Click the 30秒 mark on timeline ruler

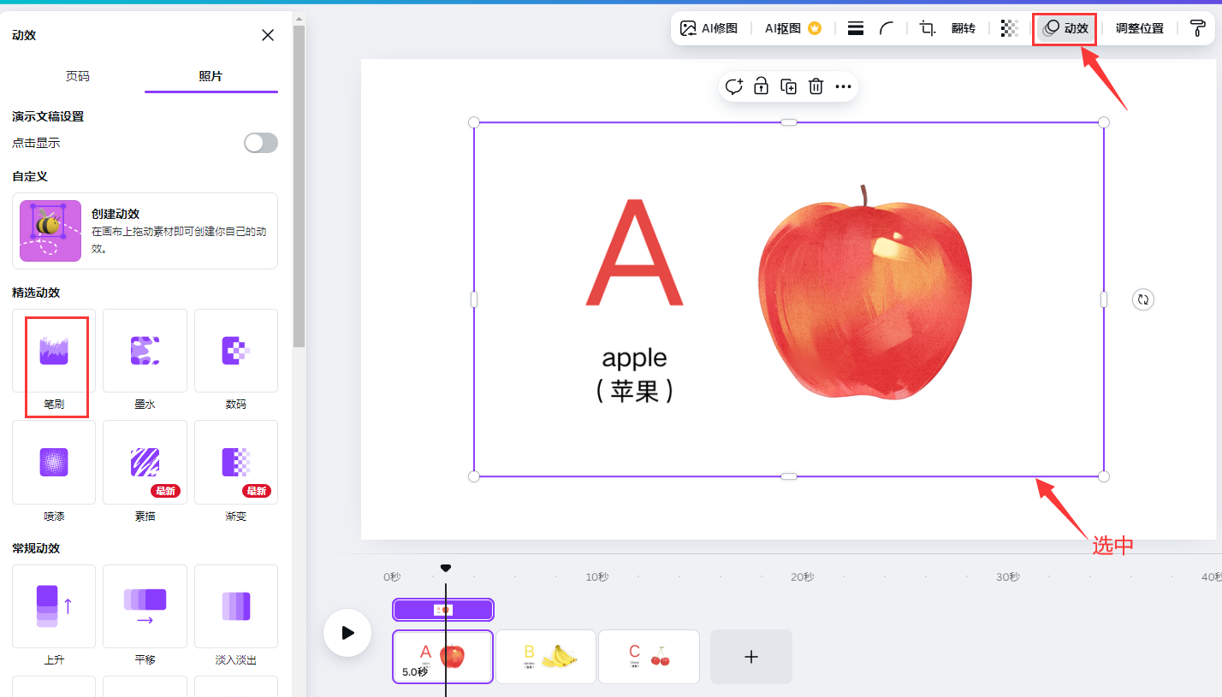(x=1008, y=577)
